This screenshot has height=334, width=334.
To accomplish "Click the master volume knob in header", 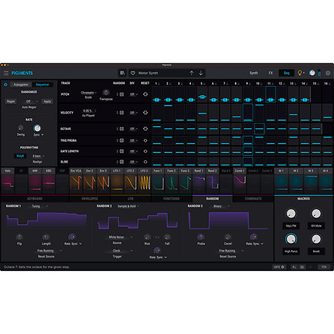I will click(x=312, y=73).
